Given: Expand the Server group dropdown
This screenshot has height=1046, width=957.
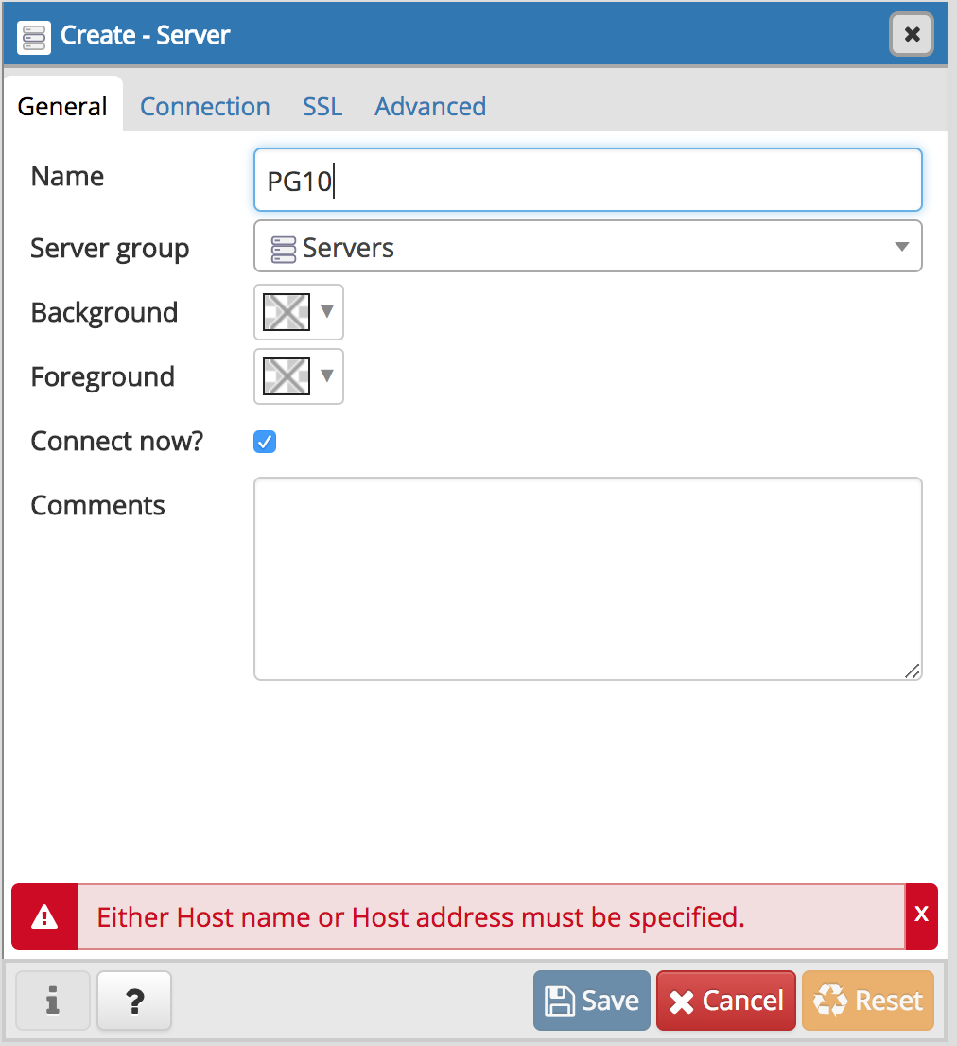Looking at the screenshot, I should (x=900, y=247).
